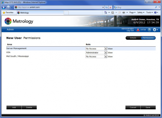This screenshot has width=162, height=118.
Task: Open the Page menu
Action: pyautogui.click(x=132, y=13)
